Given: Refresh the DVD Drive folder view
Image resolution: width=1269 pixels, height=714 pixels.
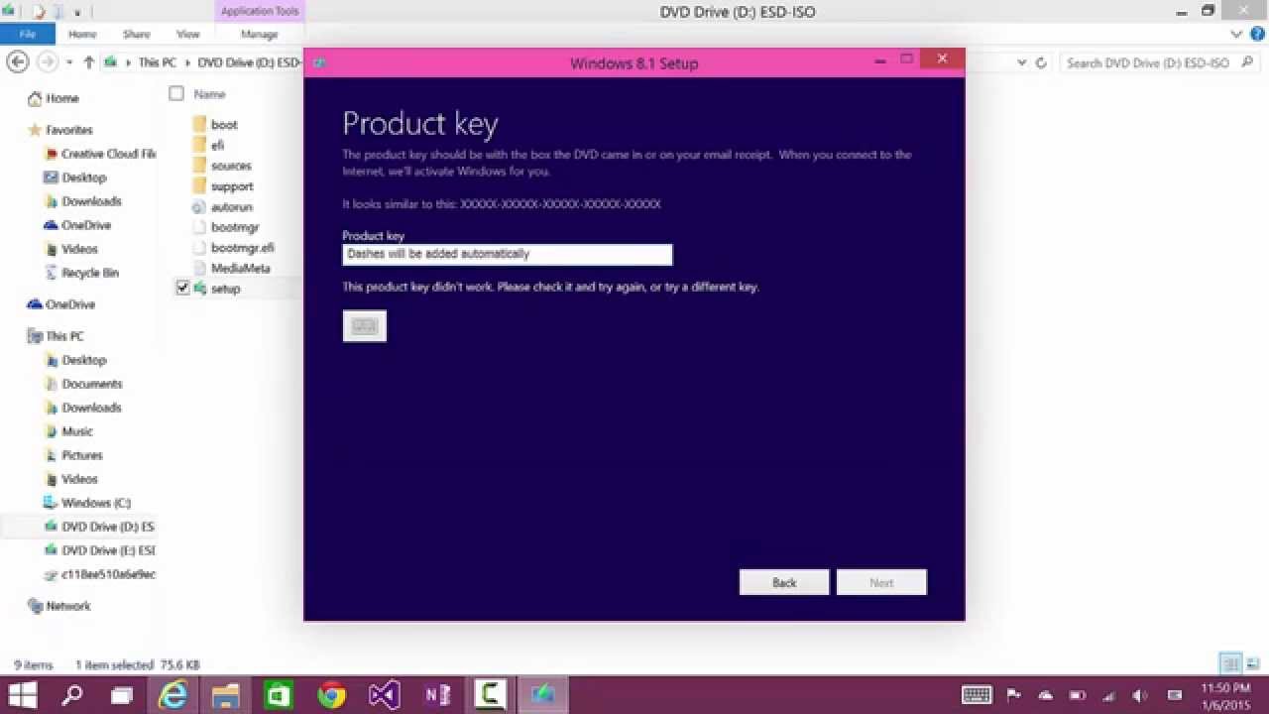Looking at the screenshot, I should (x=1041, y=62).
